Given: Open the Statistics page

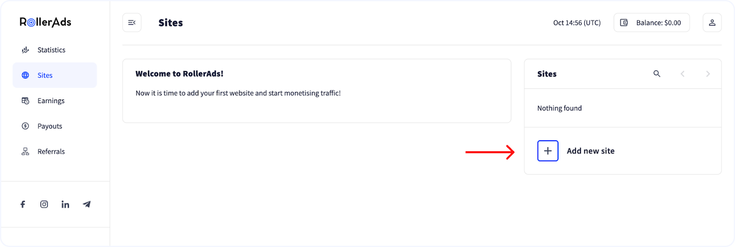Looking at the screenshot, I should click(x=51, y=50).
